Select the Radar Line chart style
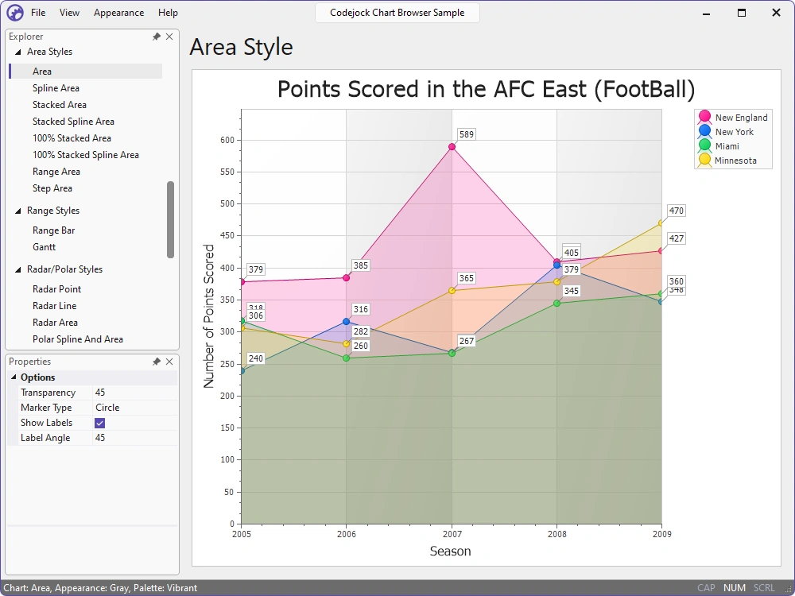795x596 pixels. (54, 306)
